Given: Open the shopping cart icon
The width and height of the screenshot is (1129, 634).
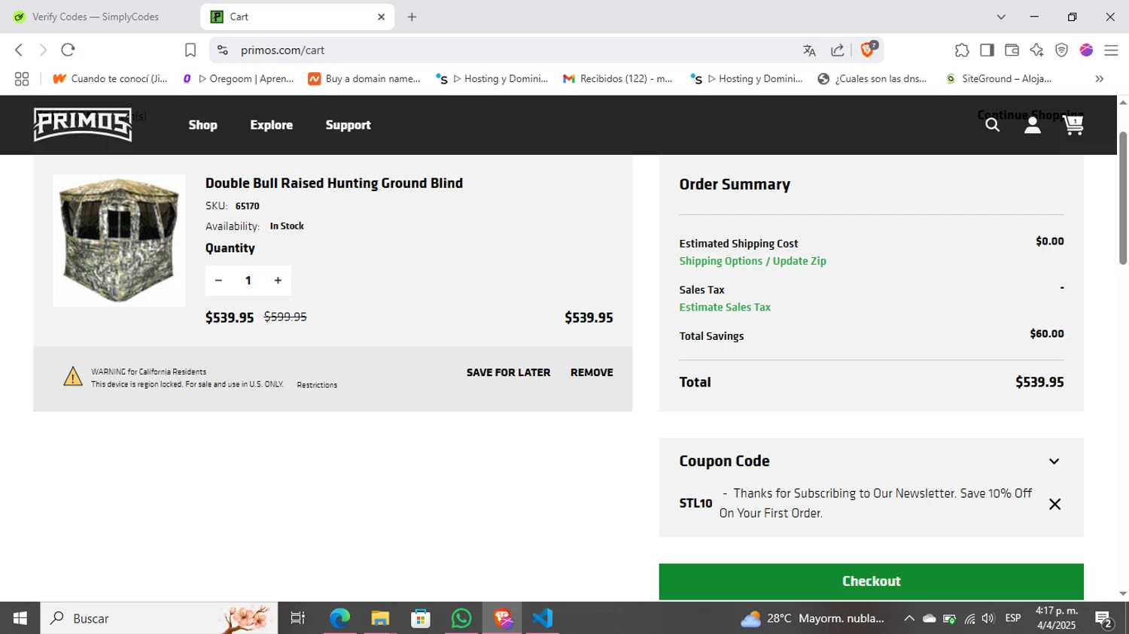Looking at the screenshot, I should coord(1073,124).
